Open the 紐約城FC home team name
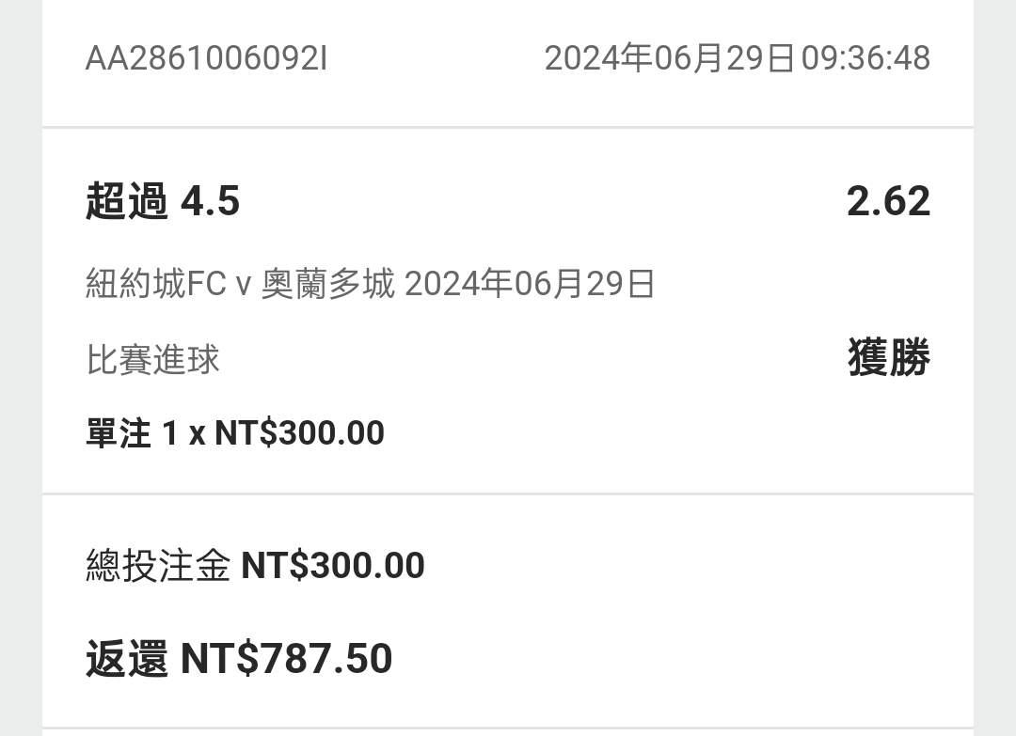 [x=156, y=283]
